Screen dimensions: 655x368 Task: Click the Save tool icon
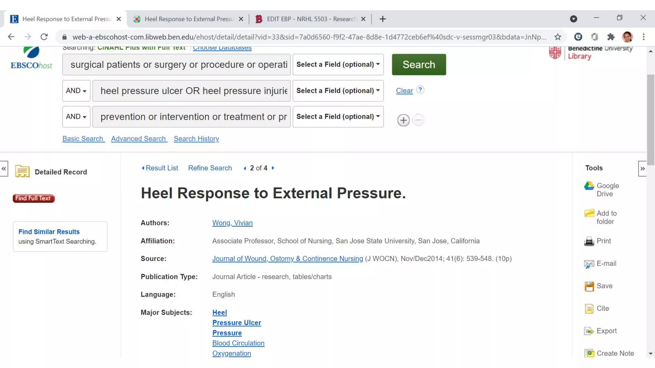click(589, 286)
